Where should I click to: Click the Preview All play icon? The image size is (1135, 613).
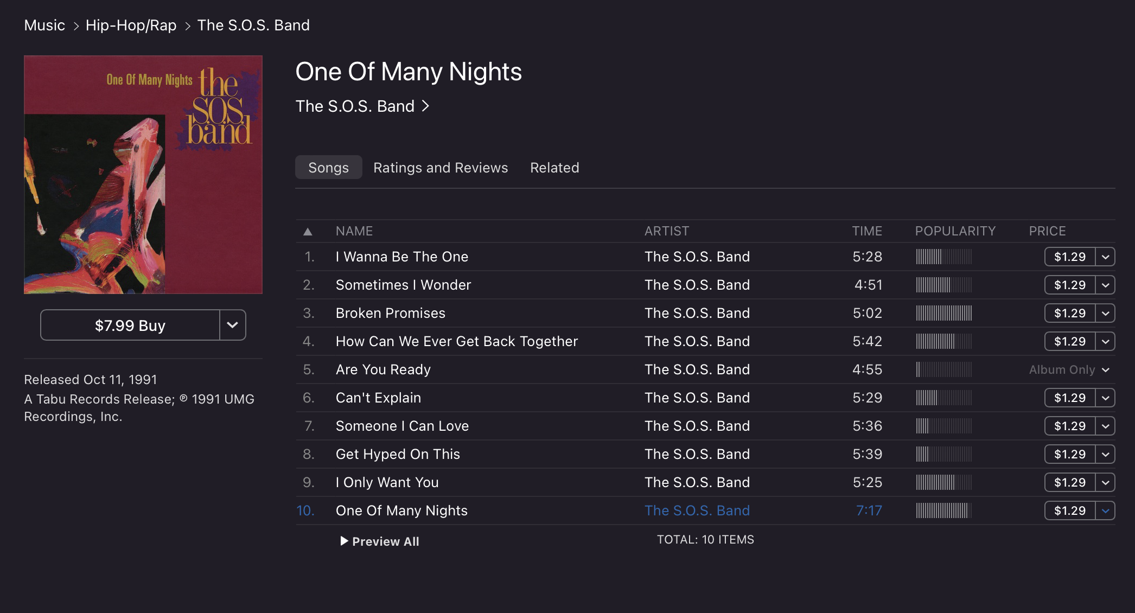[x=344, y=541]
